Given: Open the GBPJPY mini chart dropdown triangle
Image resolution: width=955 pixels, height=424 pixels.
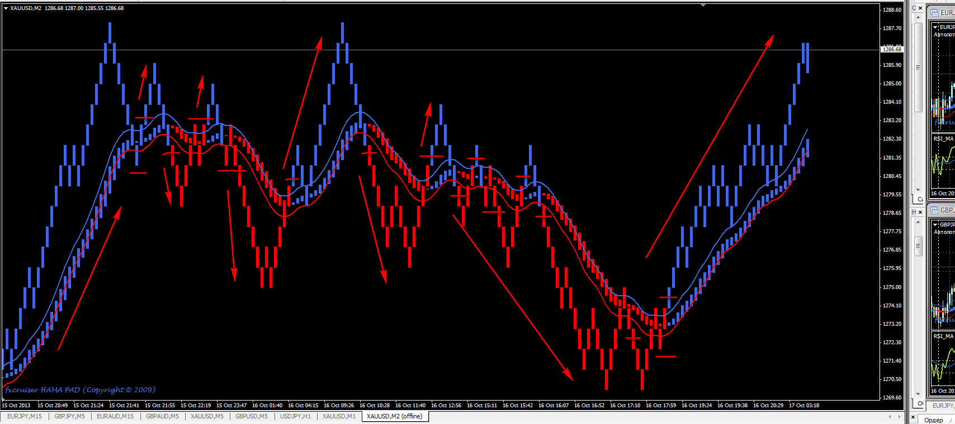Looking at the screenshot, I should (x=935, y=225).
